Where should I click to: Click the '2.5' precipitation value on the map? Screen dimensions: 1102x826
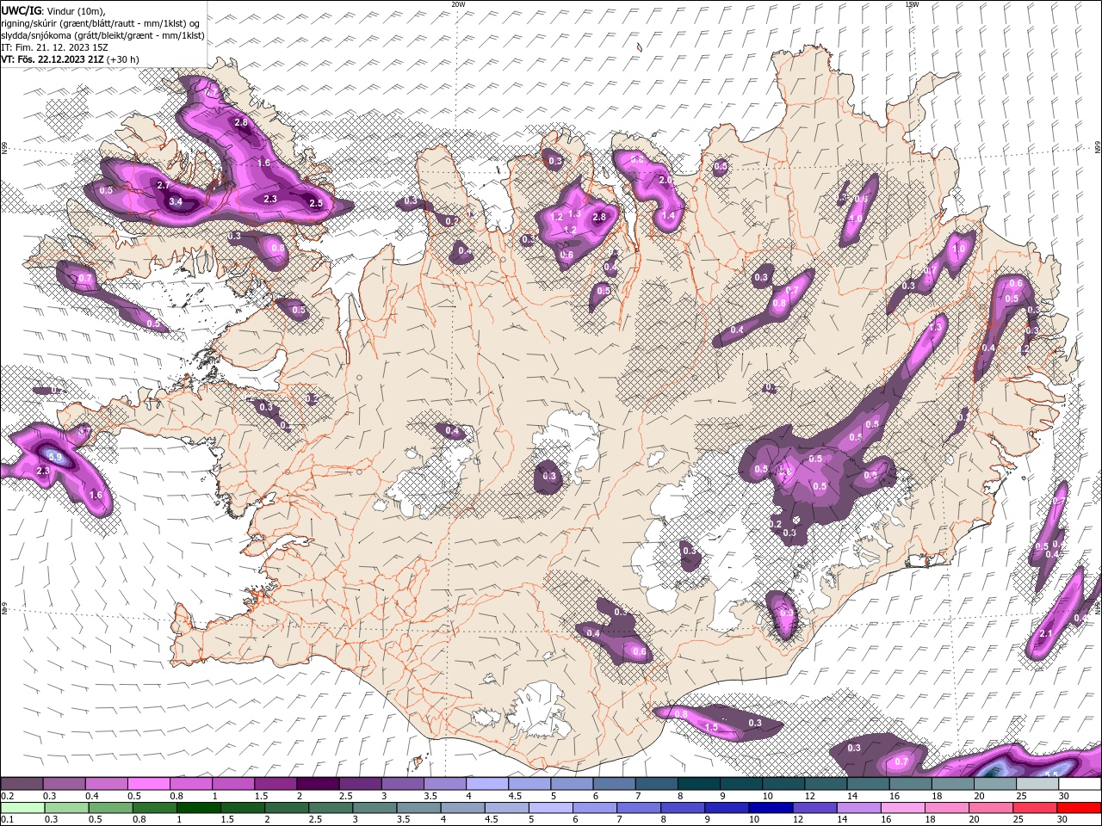pos(315,203)
